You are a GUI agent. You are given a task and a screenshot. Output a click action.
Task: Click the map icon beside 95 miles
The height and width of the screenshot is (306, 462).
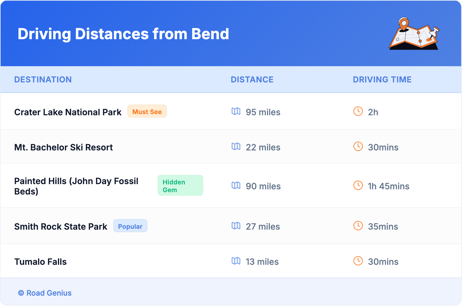236,112
